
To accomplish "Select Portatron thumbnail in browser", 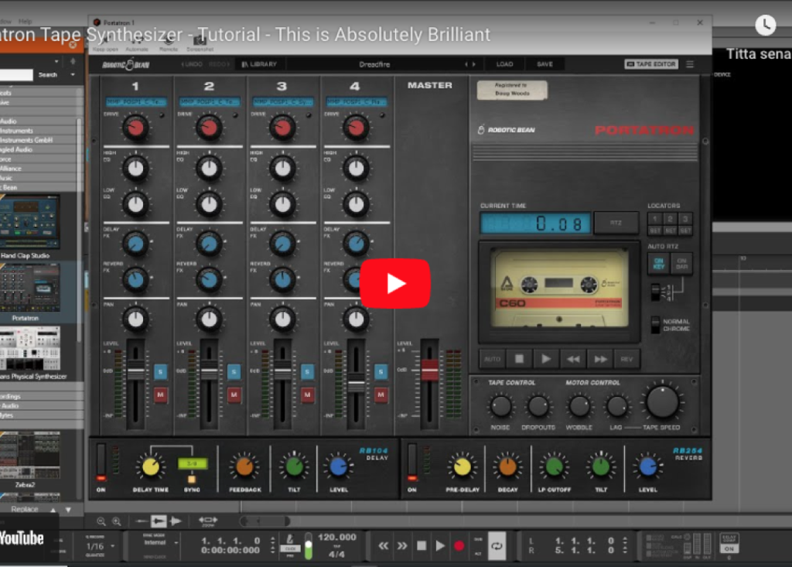I will (x=30, y=287).
